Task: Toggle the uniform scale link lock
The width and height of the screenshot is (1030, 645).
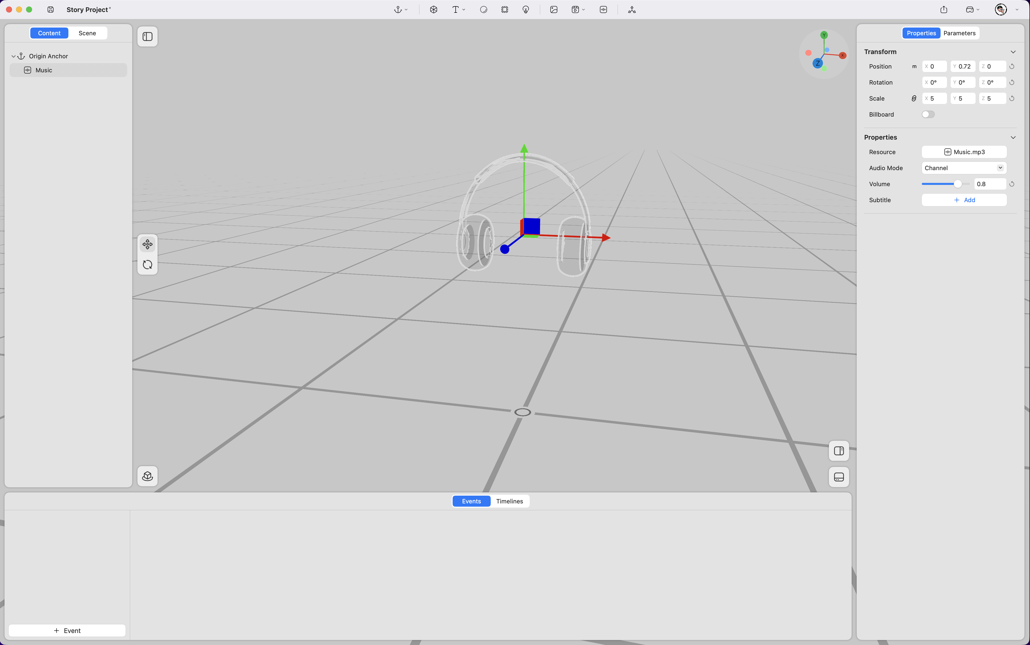Action: [x=914, y=99]
